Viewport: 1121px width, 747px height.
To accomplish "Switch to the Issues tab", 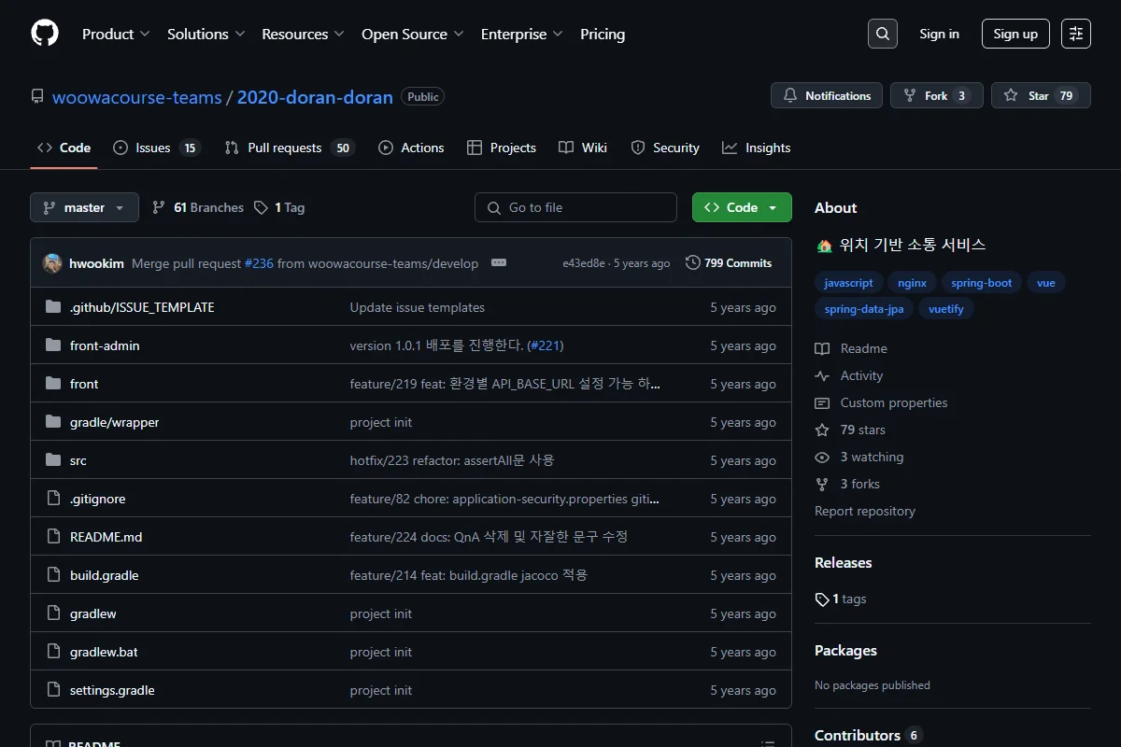I will pyautogui.click(x=157, y=148).
